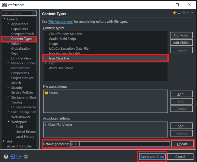The image size is (197, 162).
Task: Select Project Natures in the tree
Action: [x=22, y=78]
